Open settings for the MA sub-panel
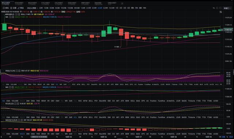Screen dimensions: 234x139 (10, 87)
